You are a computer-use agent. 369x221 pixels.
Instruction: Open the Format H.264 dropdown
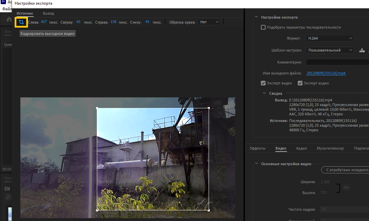click(x=330, y=38)
